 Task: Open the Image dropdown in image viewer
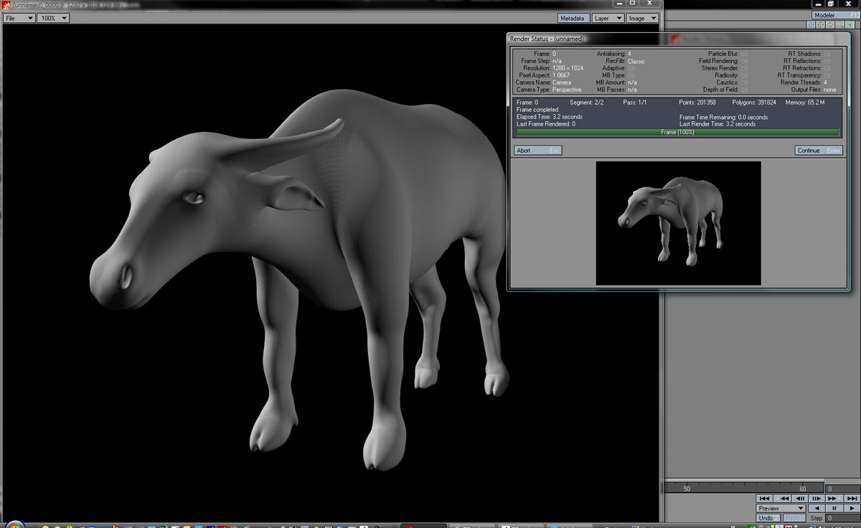coord(642,18)
